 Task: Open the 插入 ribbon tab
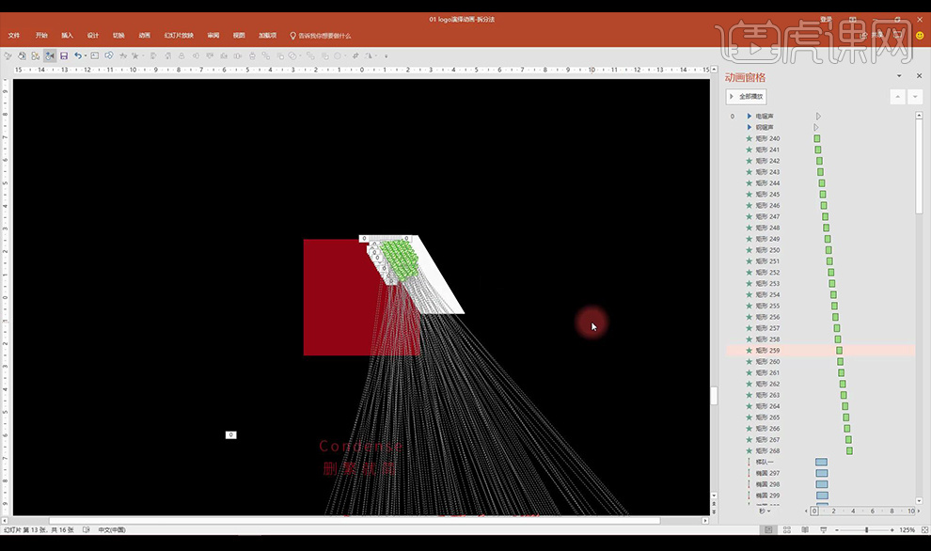[x=67, y=36]
